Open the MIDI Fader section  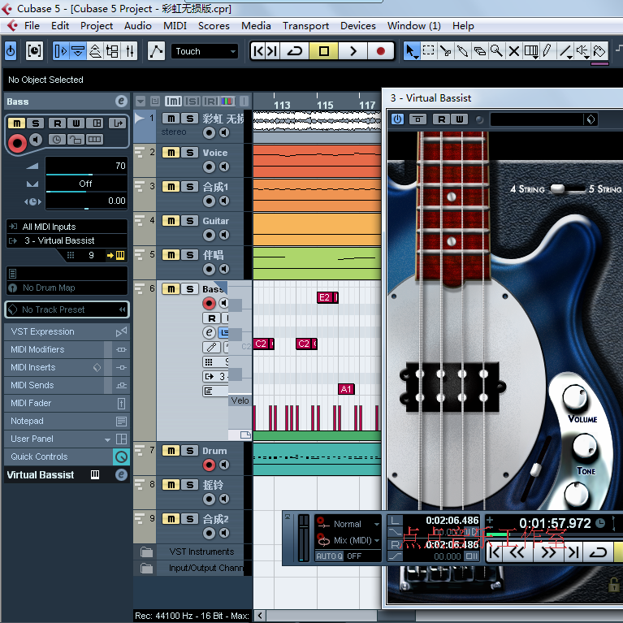pyautogui.click(x=67, y=403)
